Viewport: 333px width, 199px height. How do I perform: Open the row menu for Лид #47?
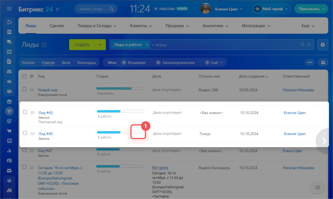click(x=32, y=151)
